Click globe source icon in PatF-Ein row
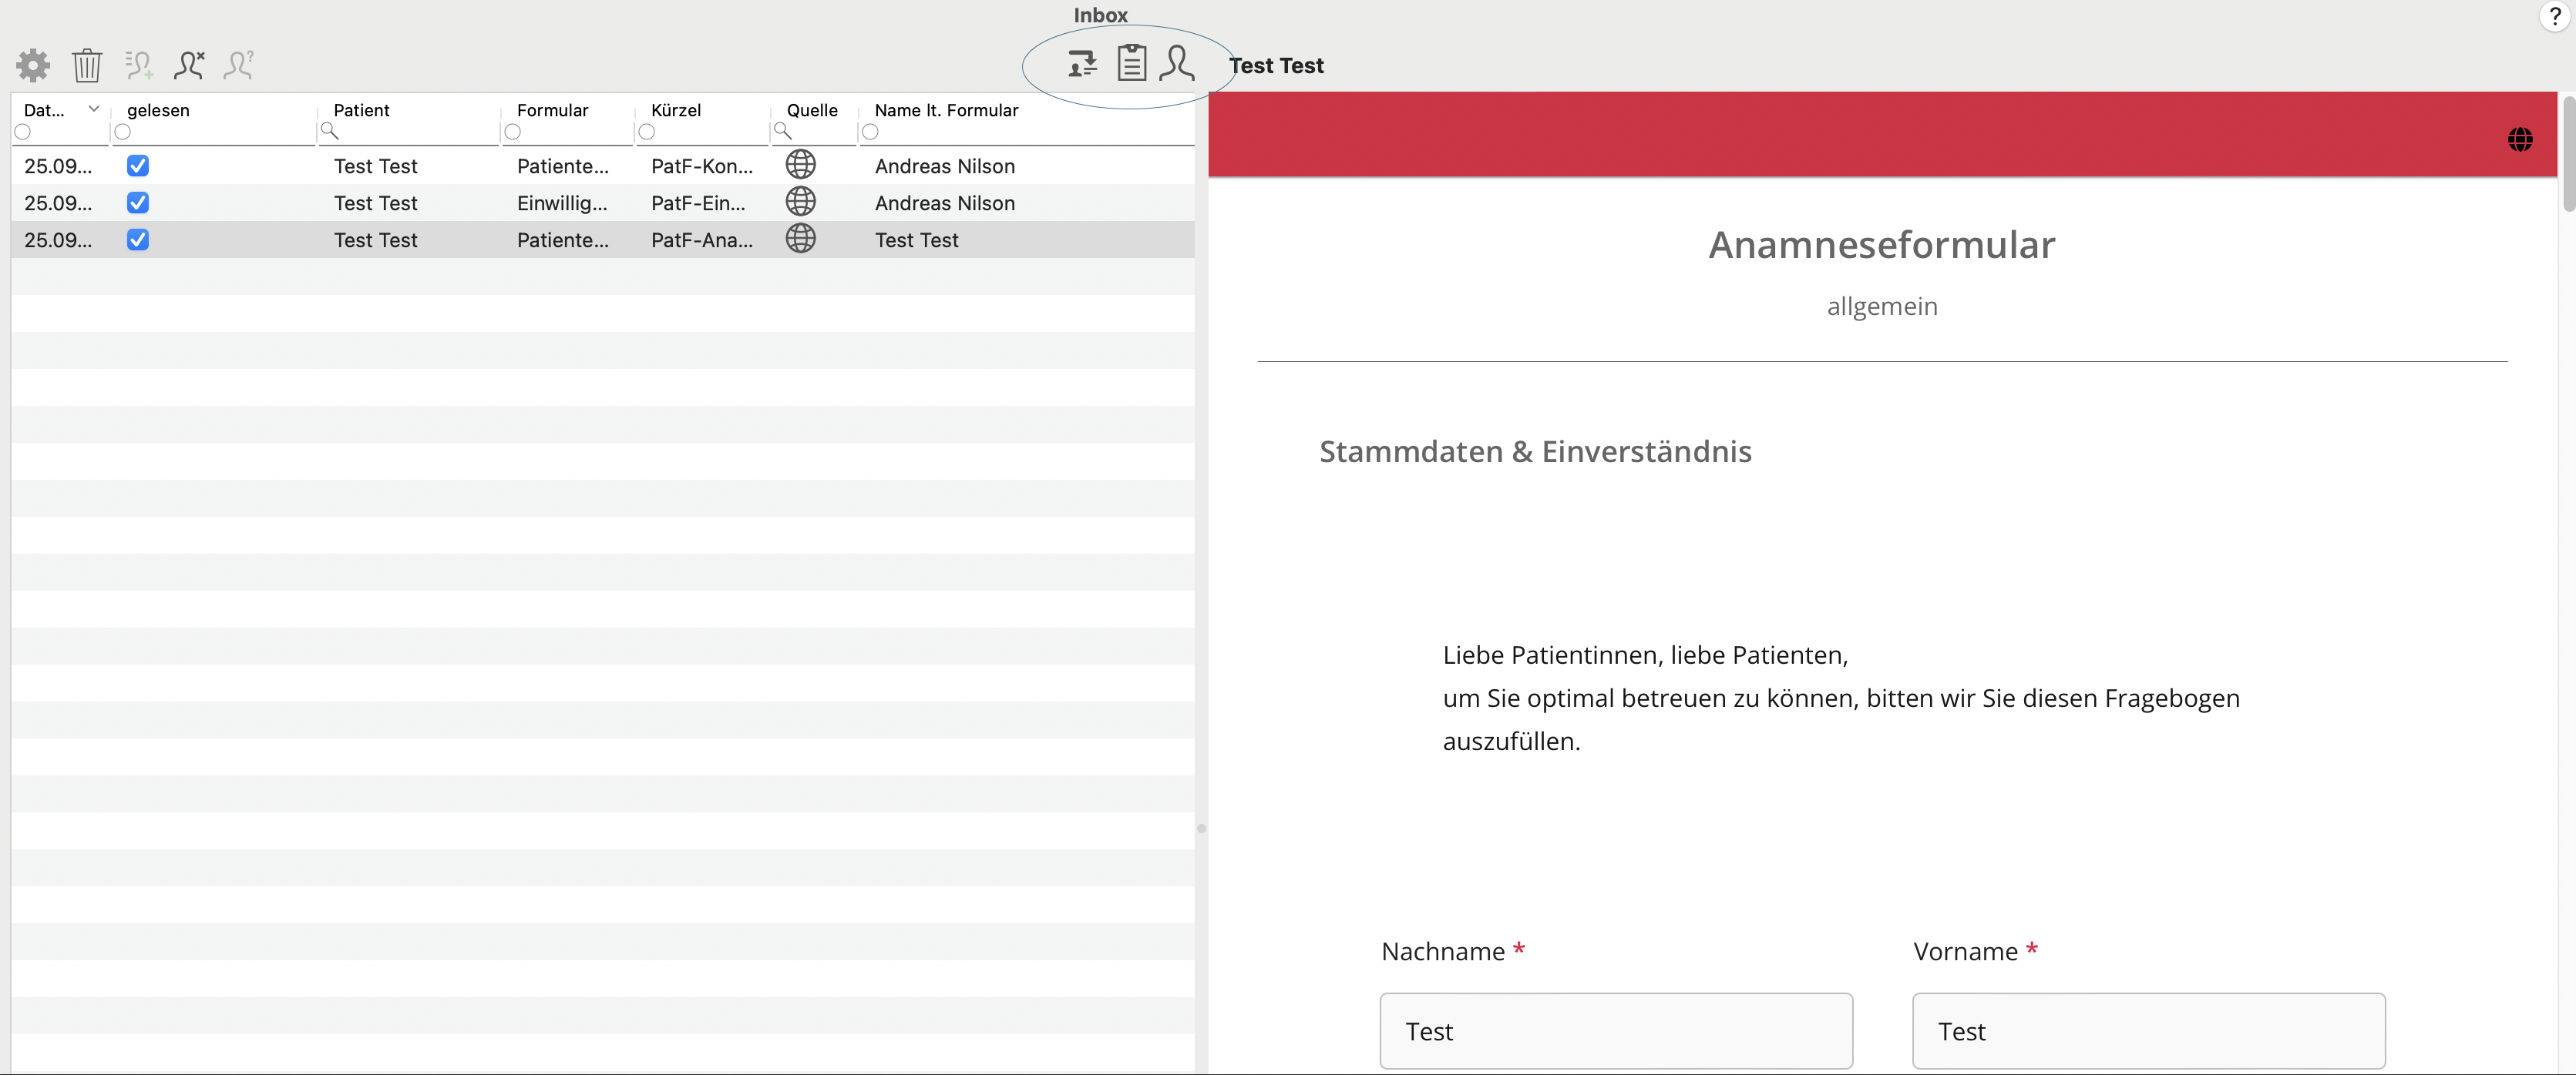Viewport: 2576px width, 1075px height. click(800, 202)
